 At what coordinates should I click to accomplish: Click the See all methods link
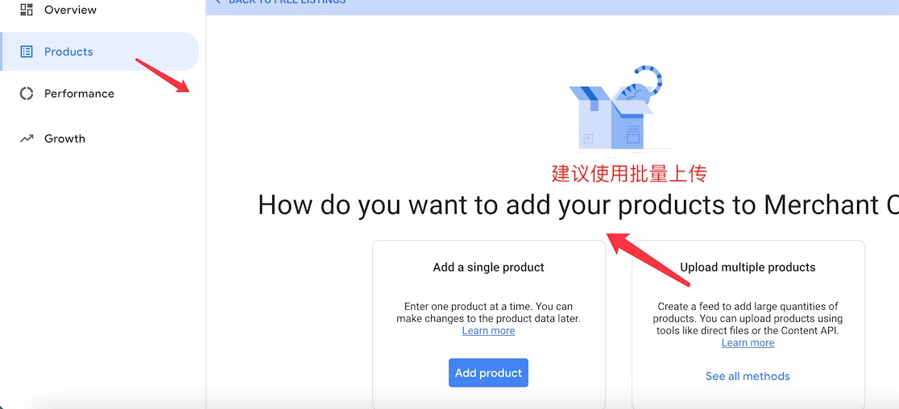pyautogui.click(x=748, y=376)
